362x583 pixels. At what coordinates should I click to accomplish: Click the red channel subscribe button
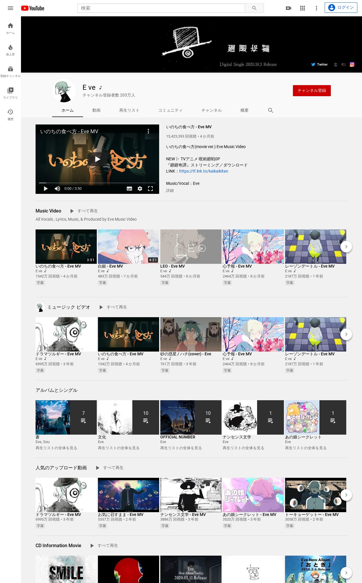[x=312, y=91]
